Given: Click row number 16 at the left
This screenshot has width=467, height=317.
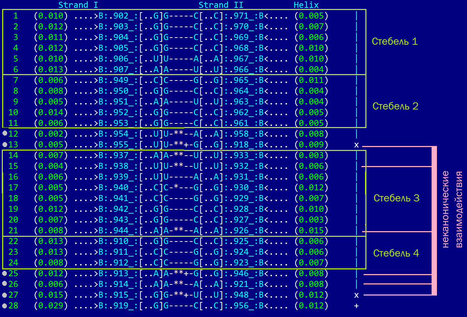Looking at the screenshot, I should coord(13,177).
